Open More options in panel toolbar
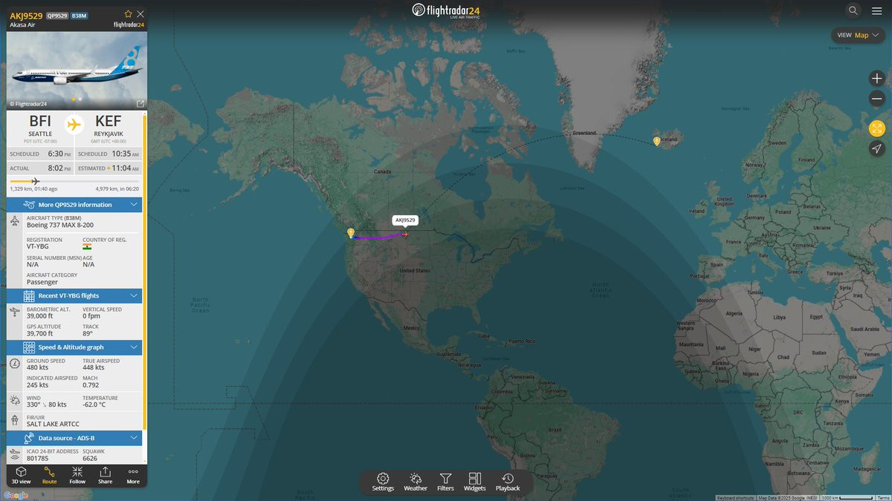The width and height of the screenshot is (892, 501). pos(133,475)
